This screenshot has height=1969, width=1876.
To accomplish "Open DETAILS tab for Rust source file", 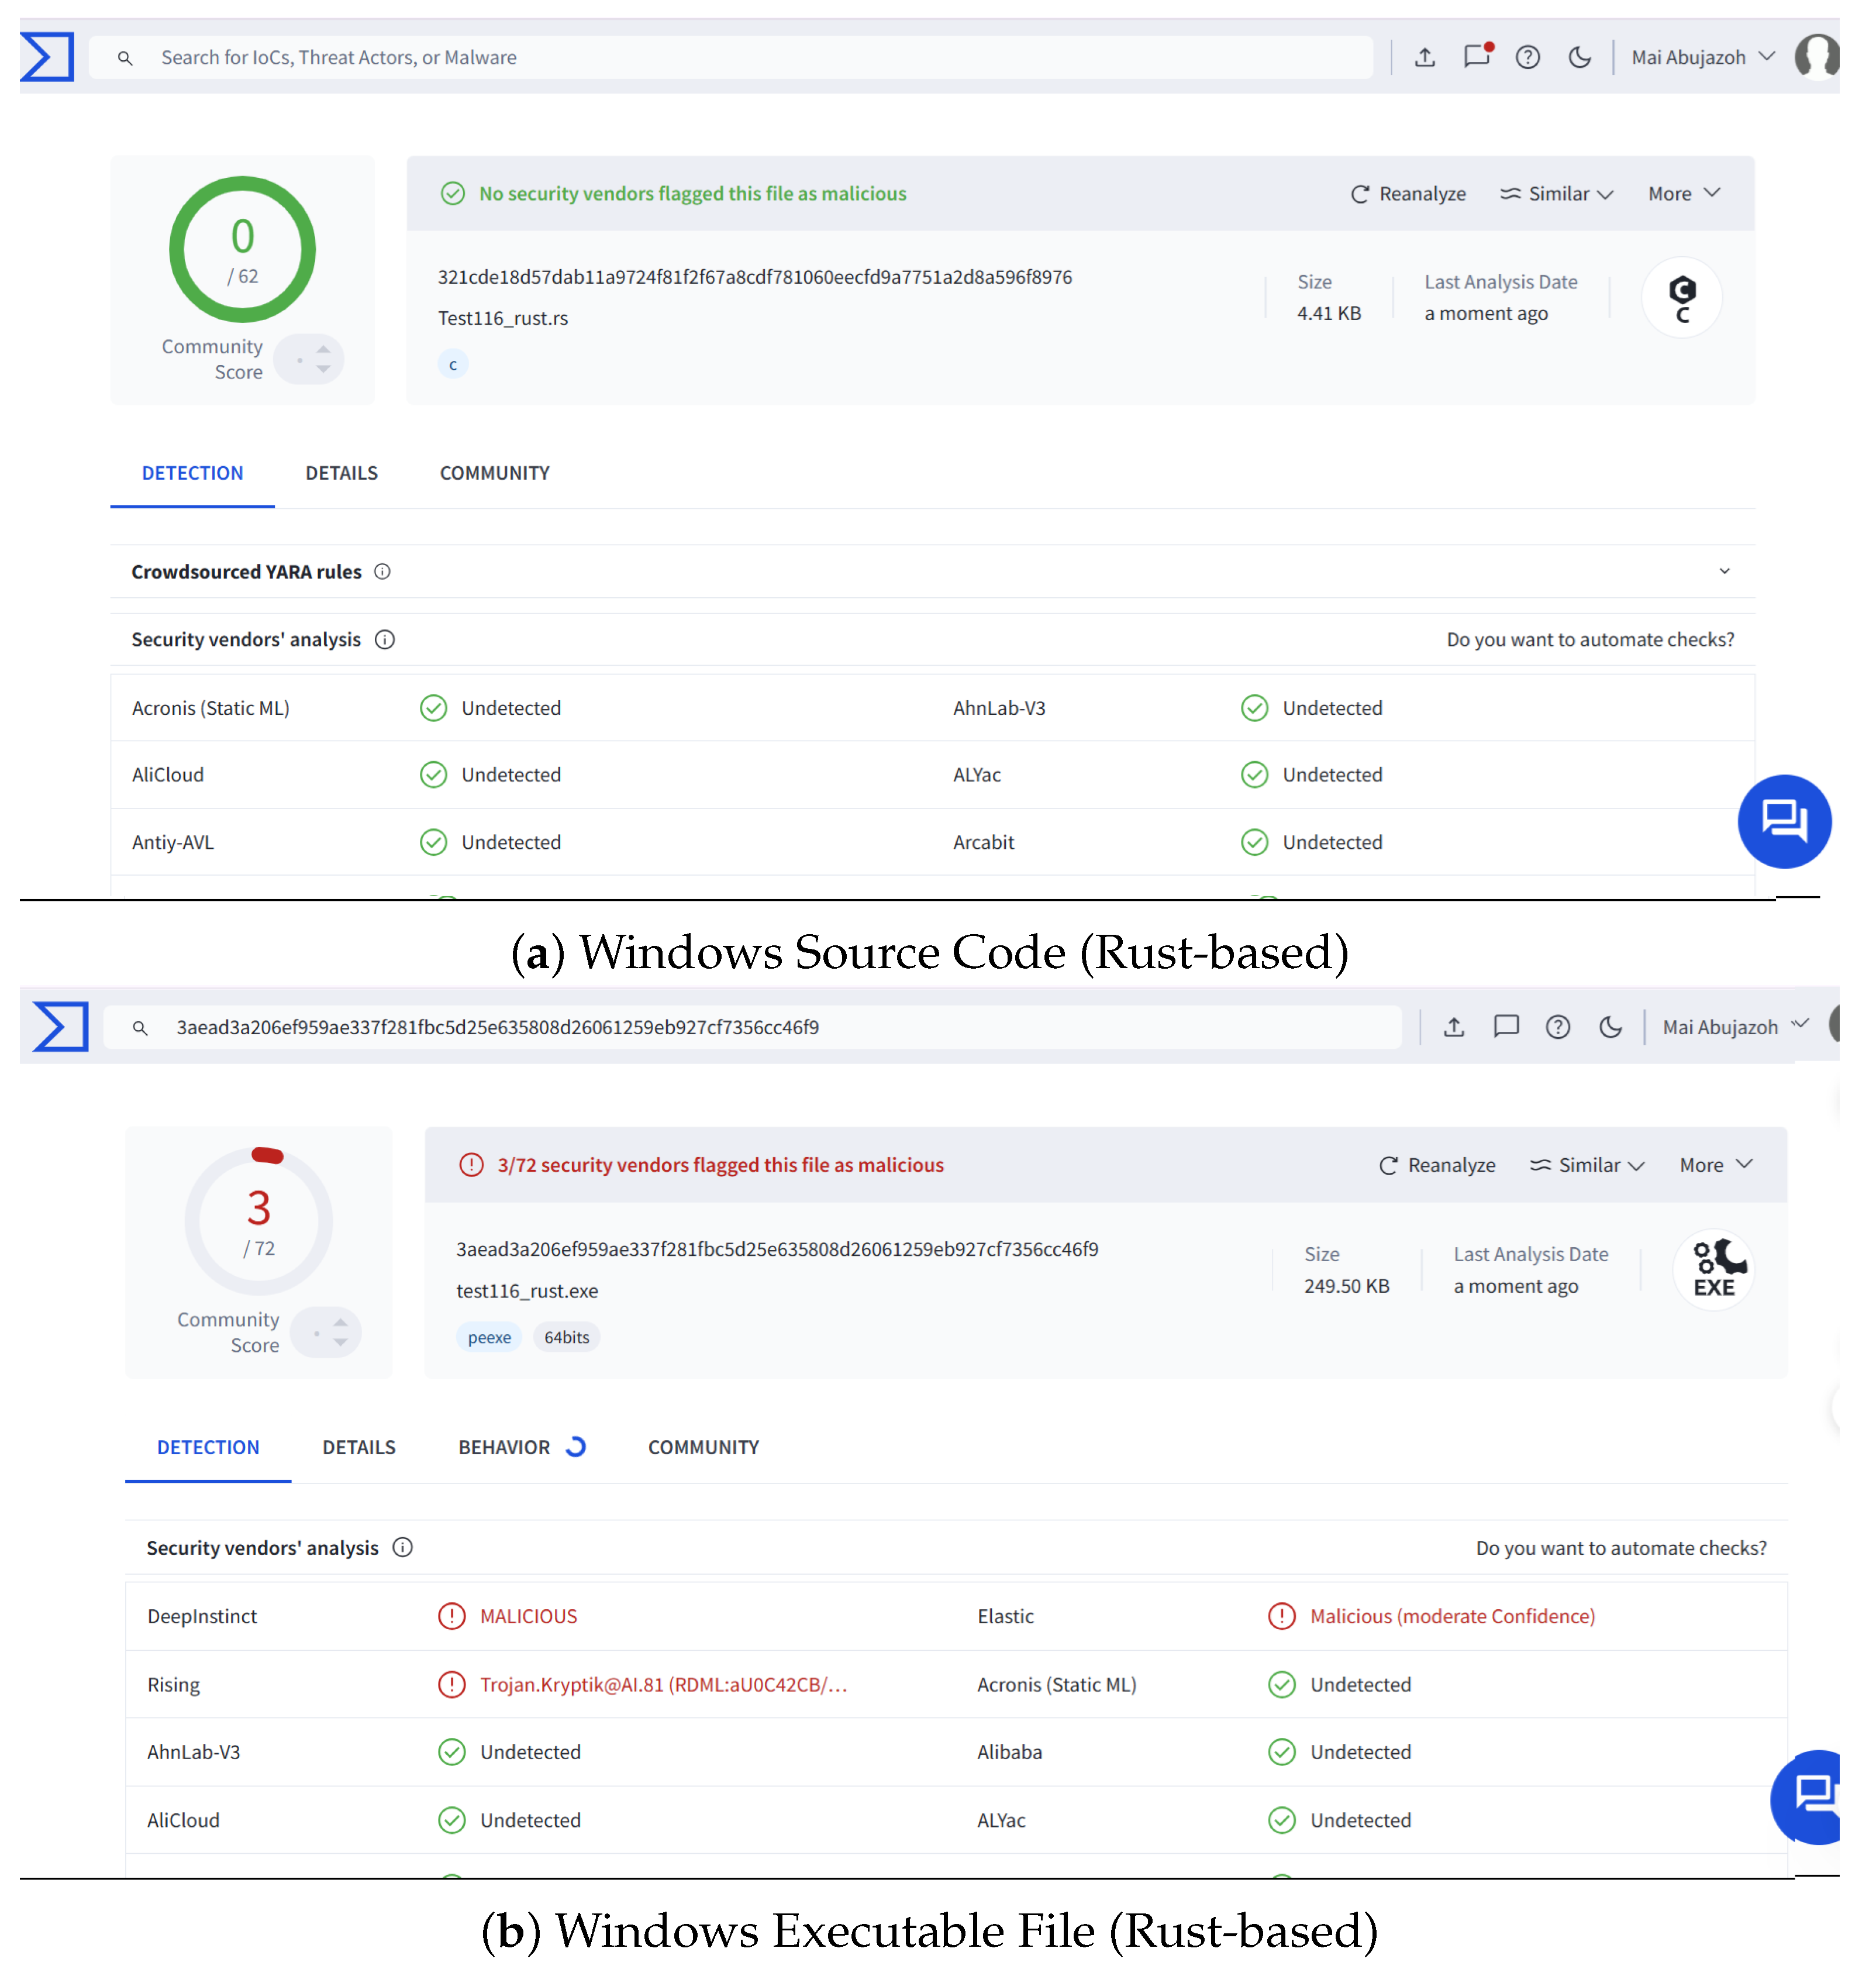I will pos(342,473).
